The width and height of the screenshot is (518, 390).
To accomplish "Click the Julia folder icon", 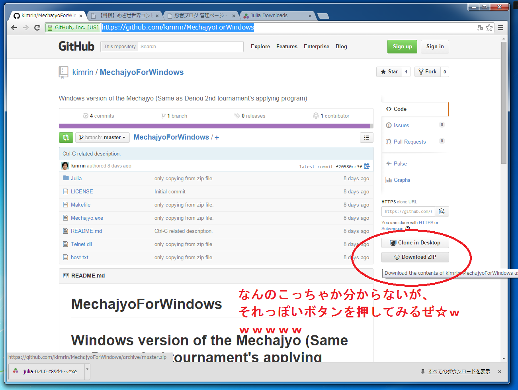I will [x=66, y=178].
